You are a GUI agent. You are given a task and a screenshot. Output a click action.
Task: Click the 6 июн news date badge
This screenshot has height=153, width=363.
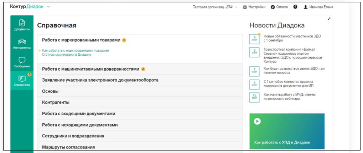click(x=254, y=85)
